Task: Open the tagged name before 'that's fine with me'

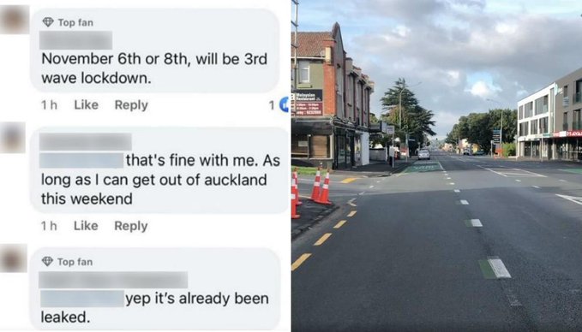Action: (81, 161)
